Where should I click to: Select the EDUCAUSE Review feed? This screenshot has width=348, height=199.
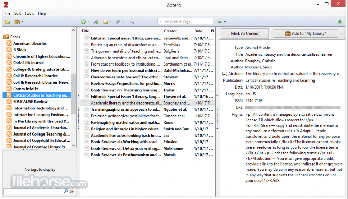click(x=30, y=102)
